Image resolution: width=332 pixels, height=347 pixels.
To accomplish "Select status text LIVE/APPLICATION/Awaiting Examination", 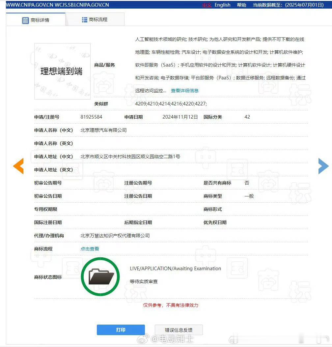I will tap(176, 269).
